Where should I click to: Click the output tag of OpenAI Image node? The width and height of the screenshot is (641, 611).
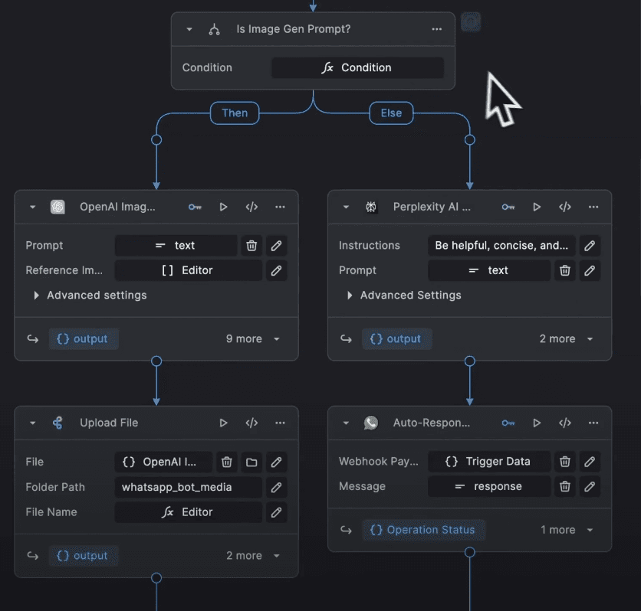click(84, 338)
